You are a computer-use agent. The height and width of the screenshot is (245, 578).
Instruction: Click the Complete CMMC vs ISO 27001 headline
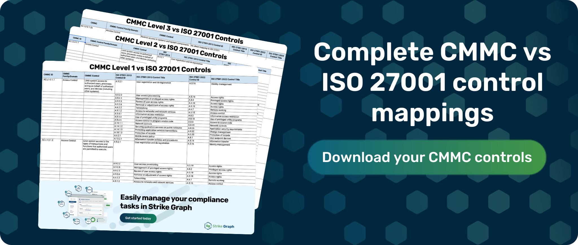click(432, 82)
